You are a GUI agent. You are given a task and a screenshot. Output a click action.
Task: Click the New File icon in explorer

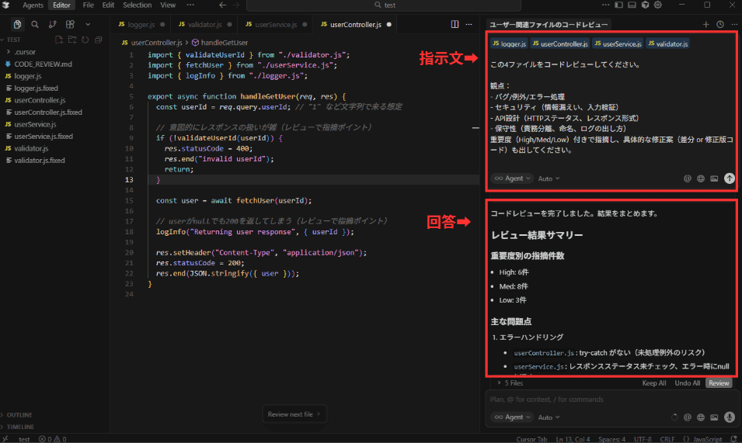click(x=59, y=40)
